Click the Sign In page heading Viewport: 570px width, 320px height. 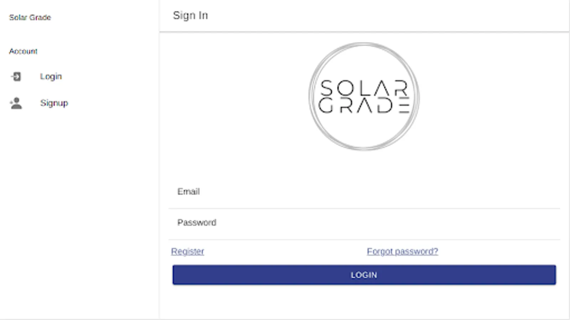coord(190,15)
